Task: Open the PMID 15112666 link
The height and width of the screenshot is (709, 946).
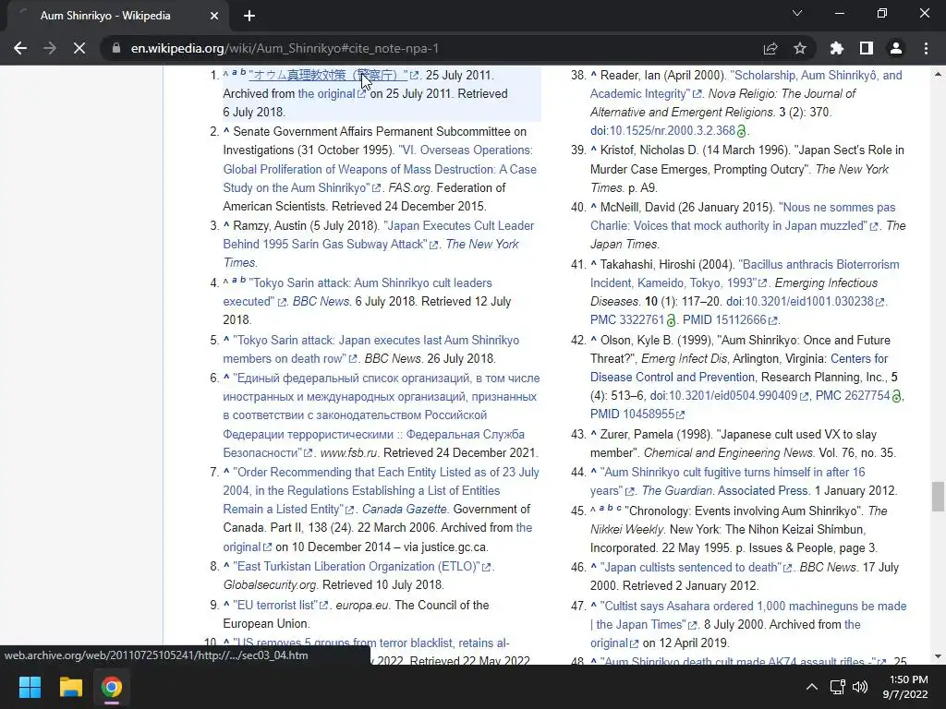Action: pyautogui.click(x=730, y=320)
